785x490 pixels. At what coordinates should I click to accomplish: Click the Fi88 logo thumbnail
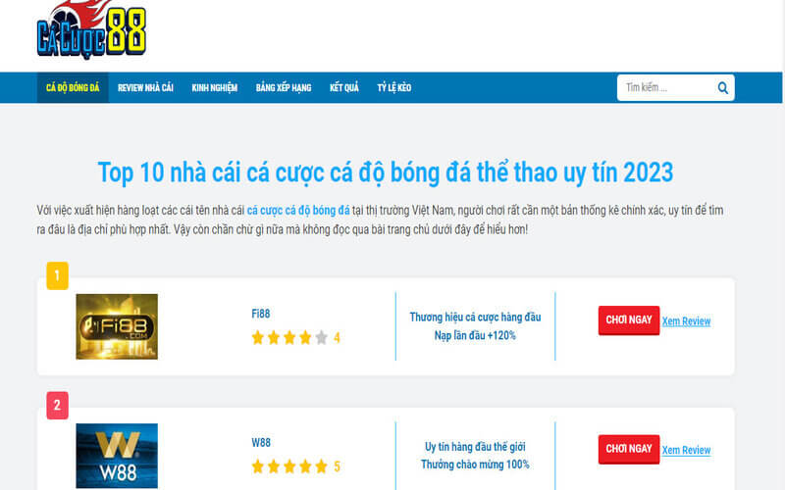point(117,326)
